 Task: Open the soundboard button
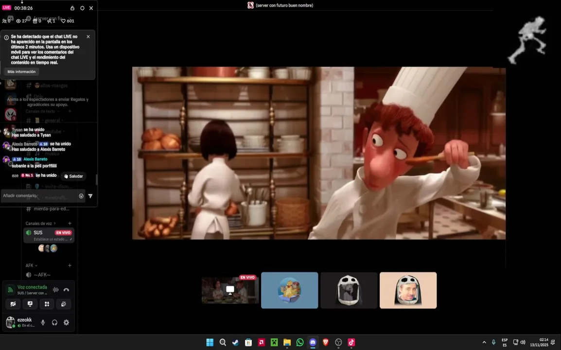click(64, 304)
